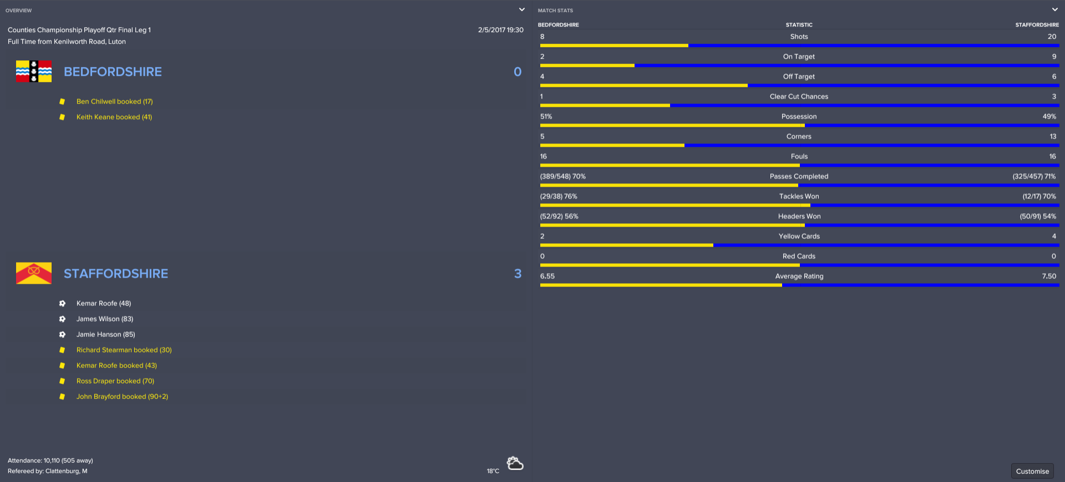Expand the Overview panel dropdown chevron

pos(521,9)
